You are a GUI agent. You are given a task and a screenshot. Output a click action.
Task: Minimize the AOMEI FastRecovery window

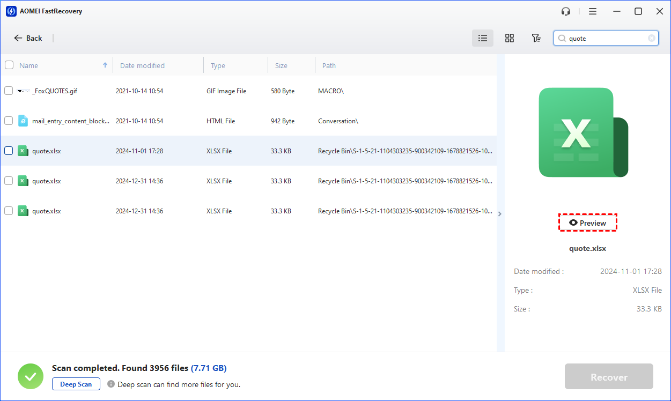616,11
